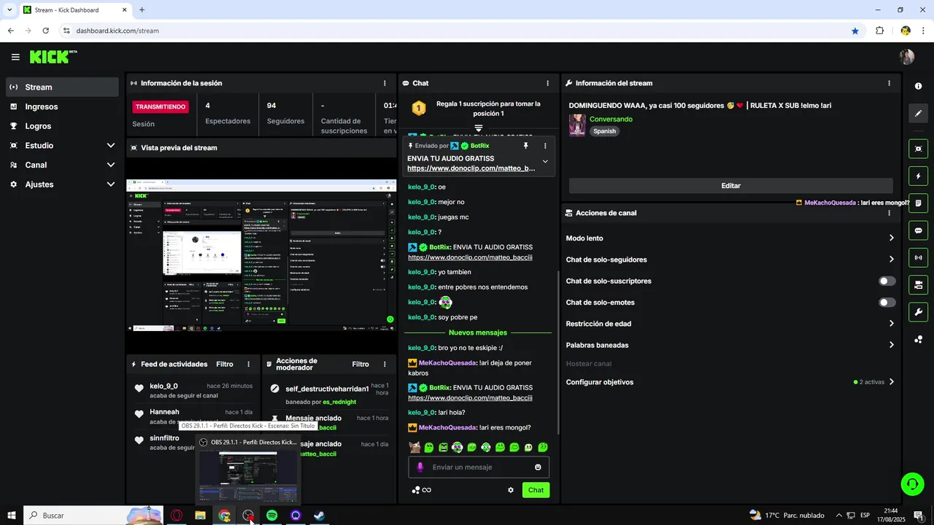
Task: Click the chat message input field
Action: [479, 467]
